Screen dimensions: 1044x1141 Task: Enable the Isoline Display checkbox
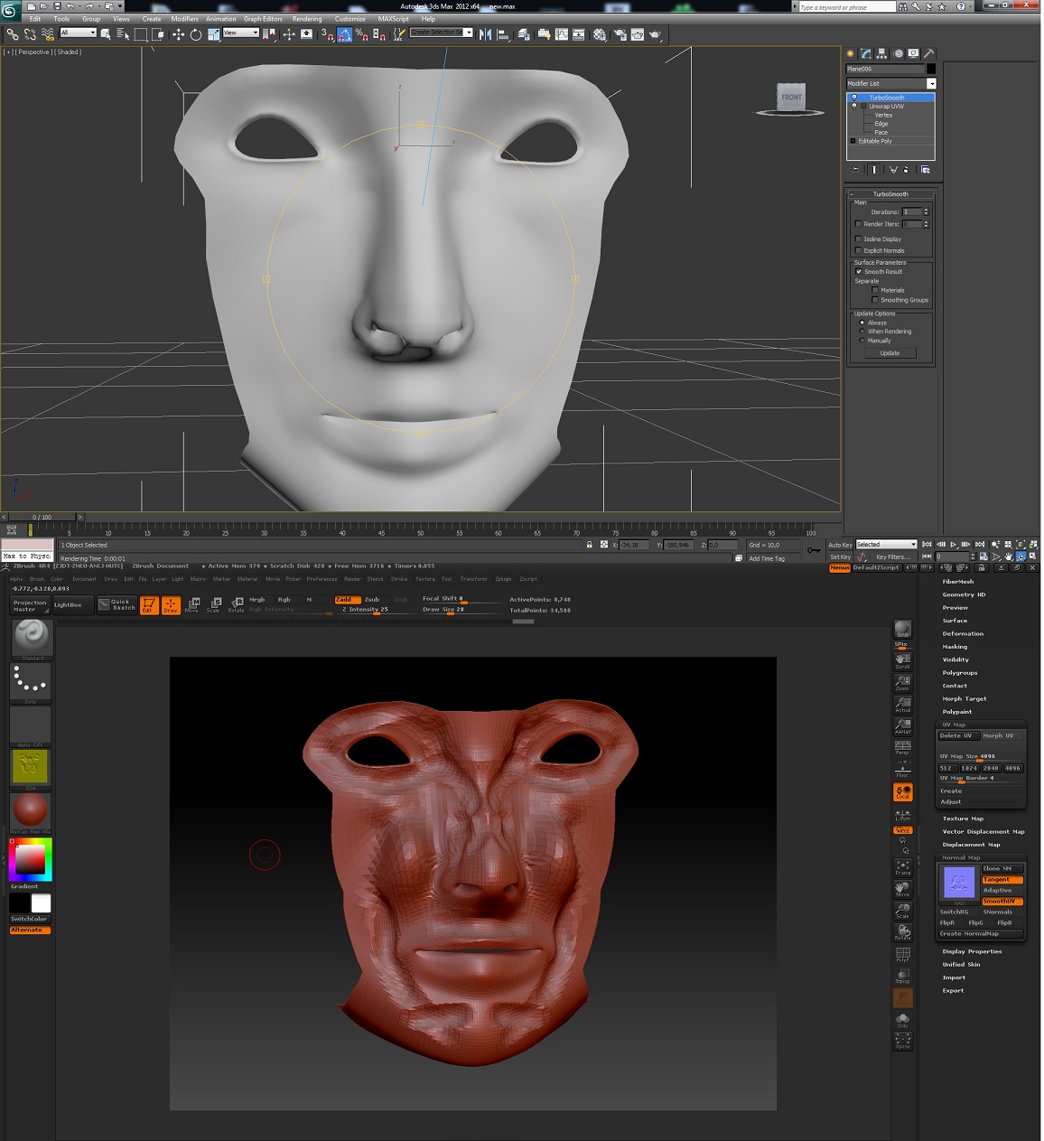coord(858,239)
